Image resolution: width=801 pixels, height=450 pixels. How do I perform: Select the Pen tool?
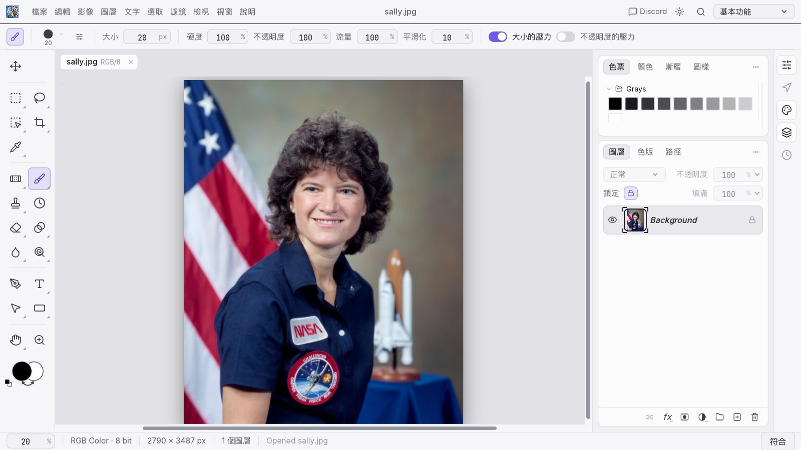tap(16, 283)
